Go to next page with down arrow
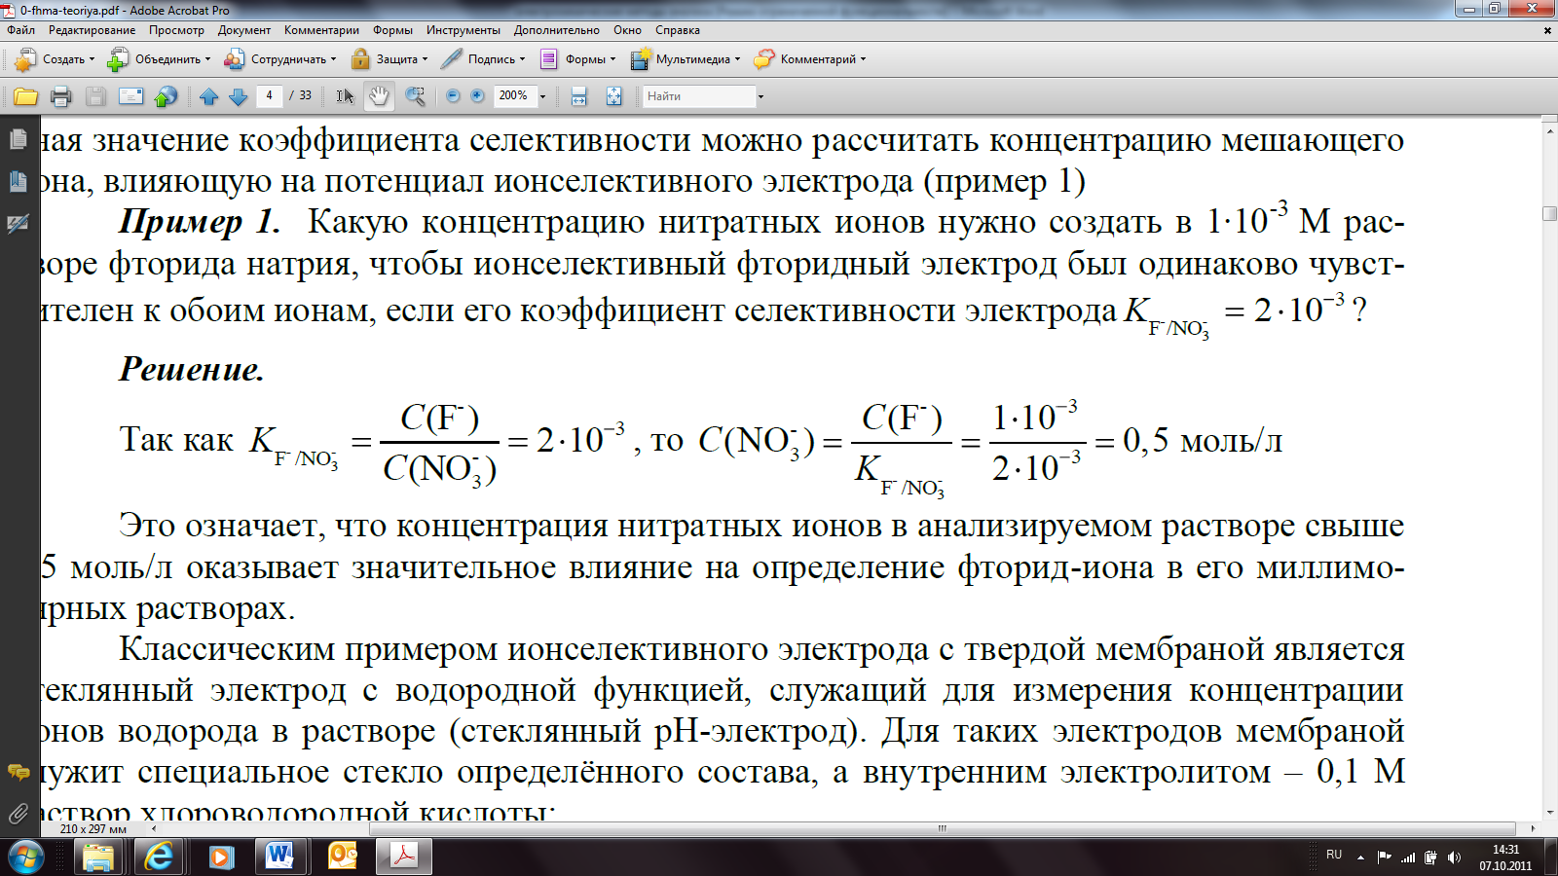The height and width of the screenshot is (876, 1558). [x=238, y=96]
